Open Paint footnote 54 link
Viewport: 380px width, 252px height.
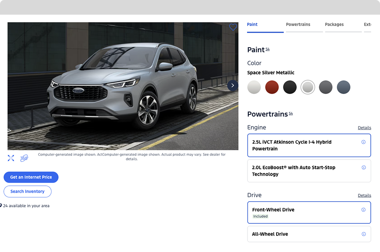[x=267, y=49]
